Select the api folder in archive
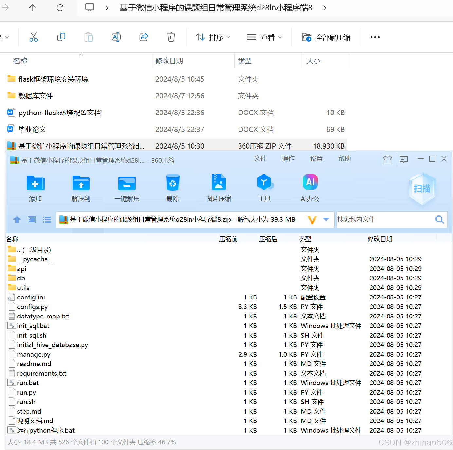 coord(228,269)
